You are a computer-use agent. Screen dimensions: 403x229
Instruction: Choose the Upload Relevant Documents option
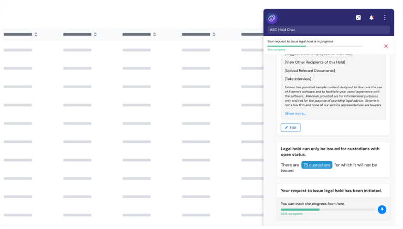pos(310,70)
